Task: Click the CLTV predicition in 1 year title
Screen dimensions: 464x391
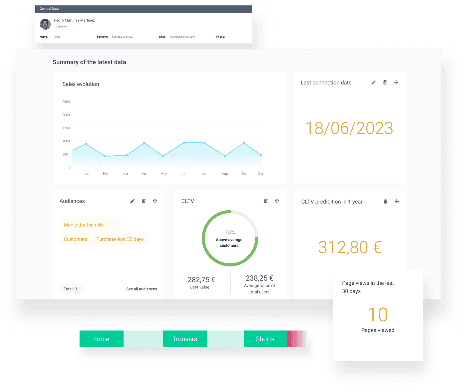Action: [x=332, y=202]
